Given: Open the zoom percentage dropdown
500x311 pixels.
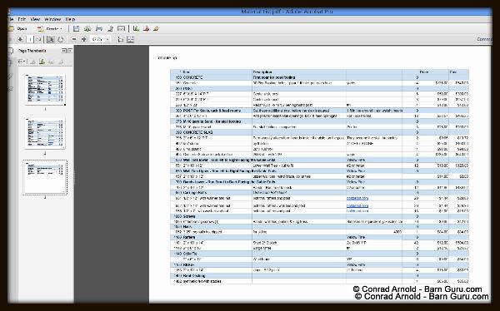Looking at the screenshot, I should point(107,39).
